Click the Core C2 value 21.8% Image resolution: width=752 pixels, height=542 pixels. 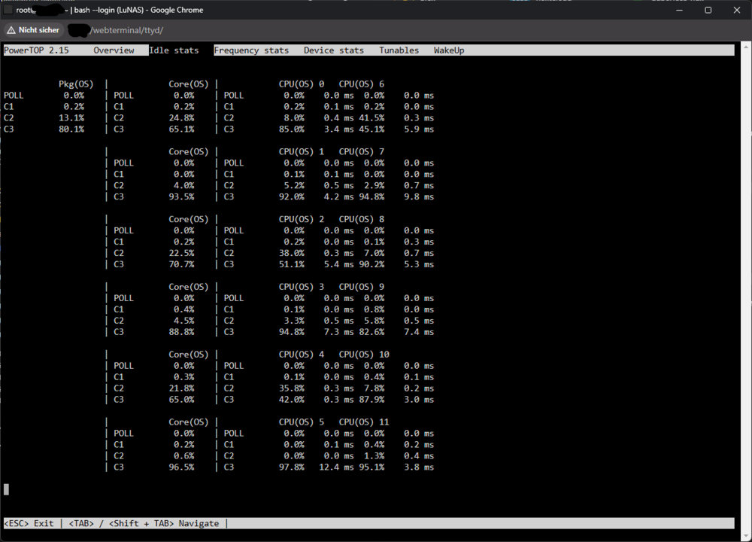pyautogui.click(x=181, y=388)
